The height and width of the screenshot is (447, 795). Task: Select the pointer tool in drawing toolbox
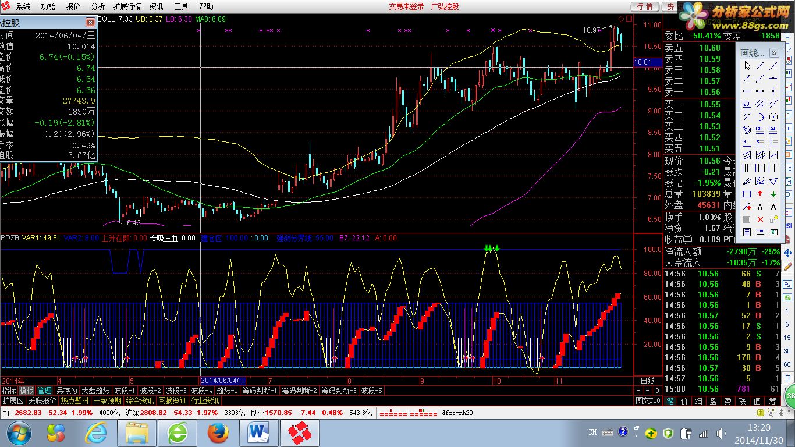(747, 65)
